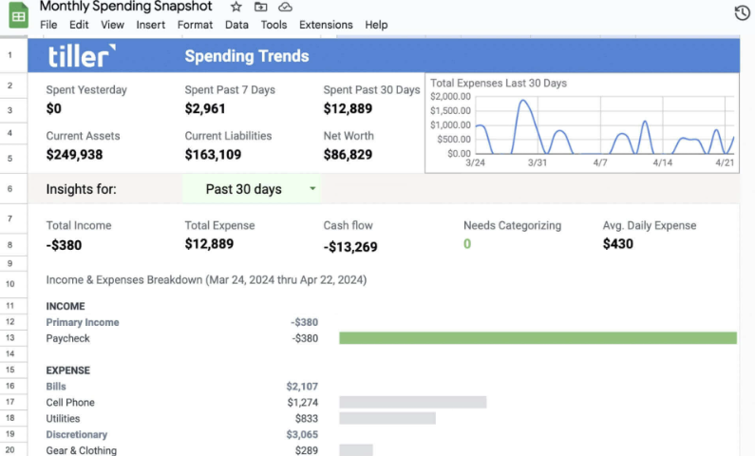Select the Spent Past 7 Days value $2,961
Image resolution: width=755 pixels, height=456 pixels.
(x=205, y=109)
